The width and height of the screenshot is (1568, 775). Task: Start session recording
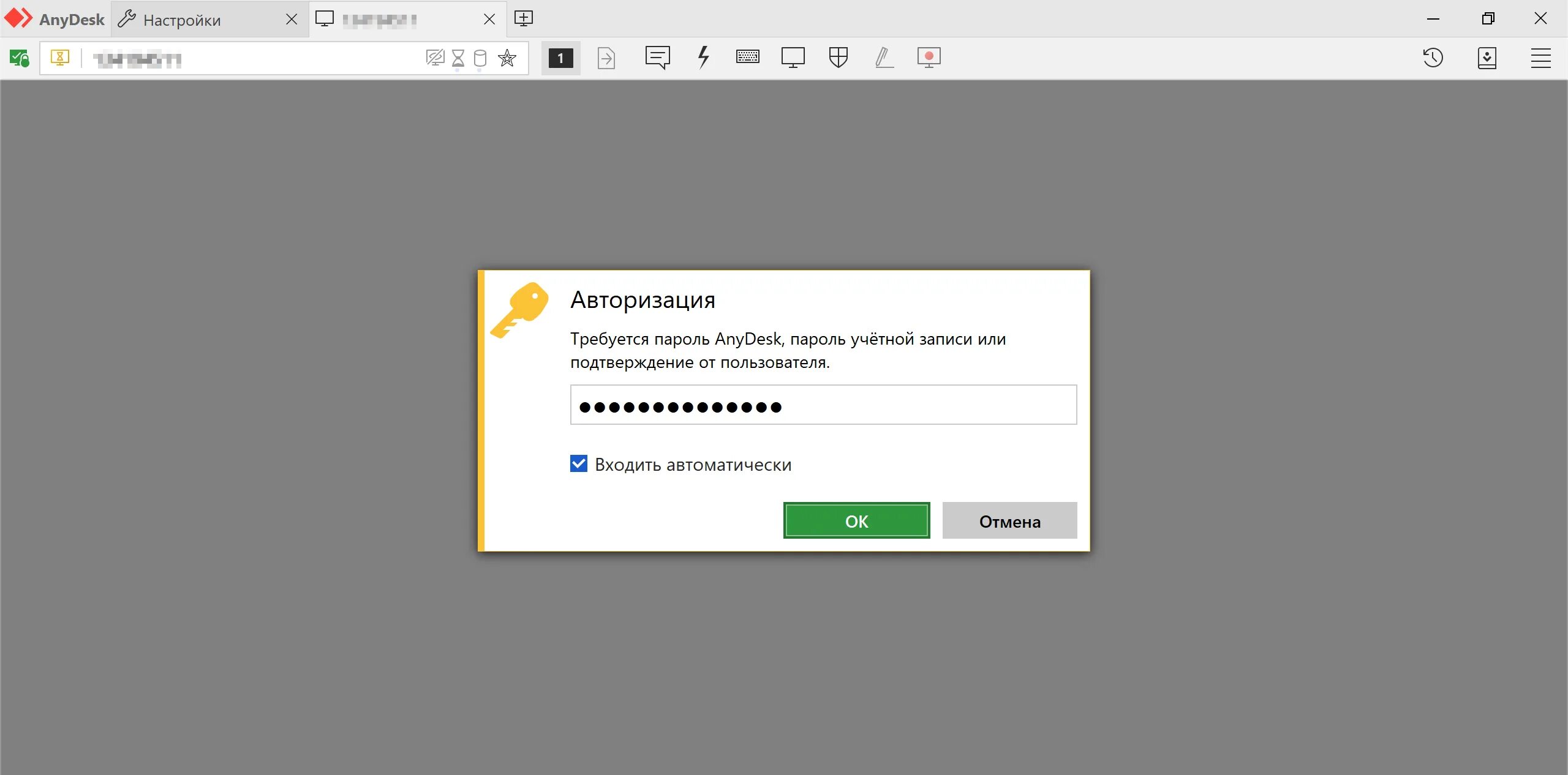[x=929, y=58]
